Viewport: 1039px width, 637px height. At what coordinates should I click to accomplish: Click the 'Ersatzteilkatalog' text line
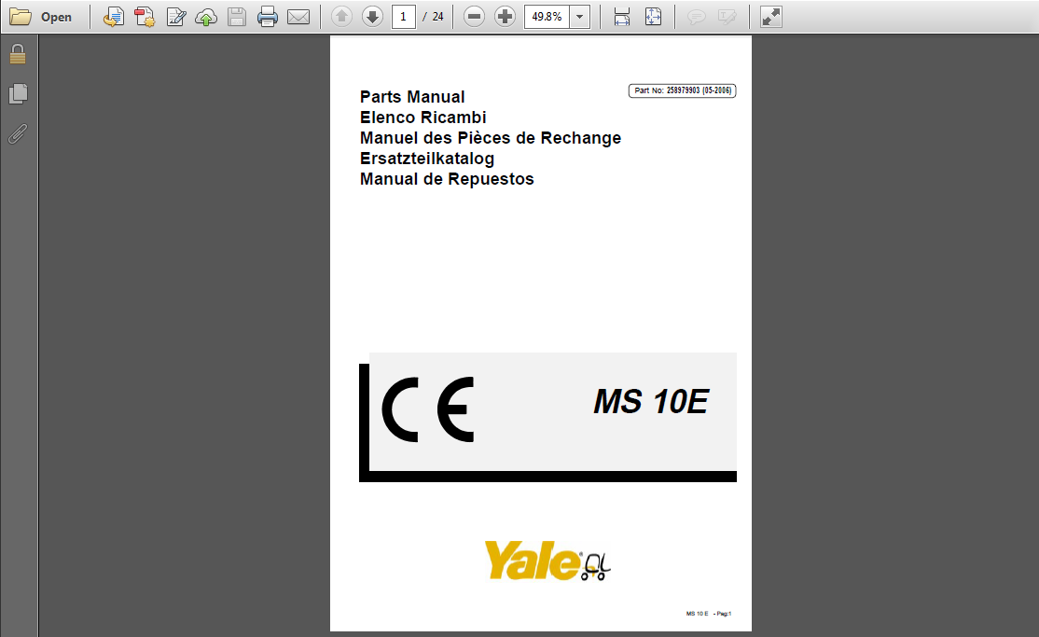[x=427, y=159]
